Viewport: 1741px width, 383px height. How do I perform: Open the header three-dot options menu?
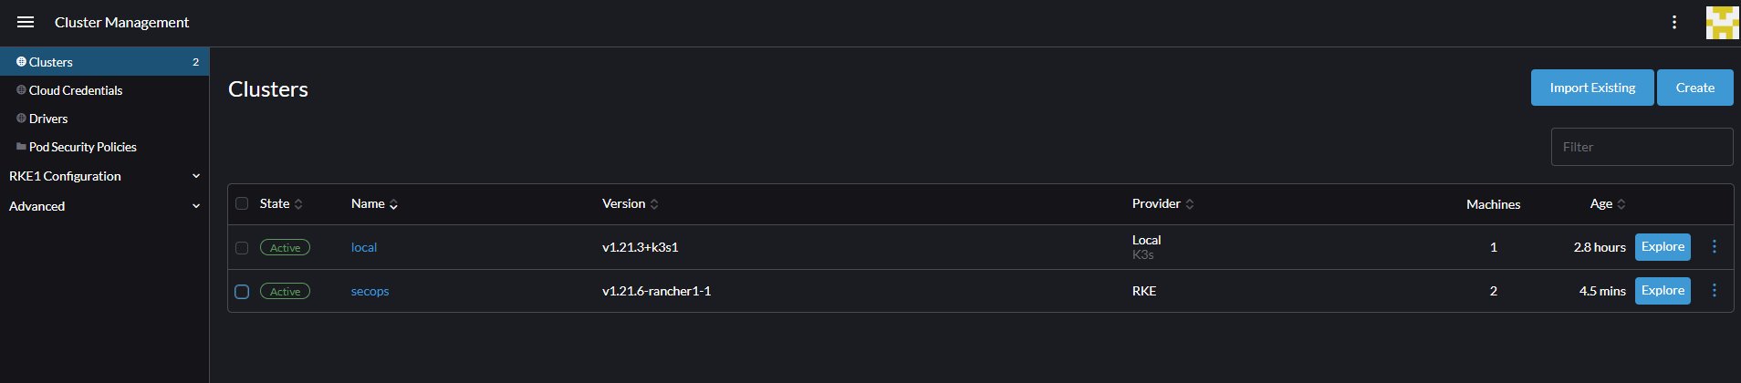pos(1674,22)
